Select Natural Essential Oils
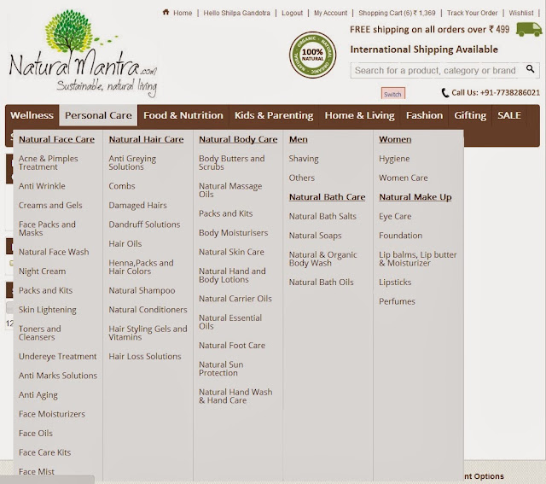Viewport: 546px width, 484px height. [x=230, y=322]
